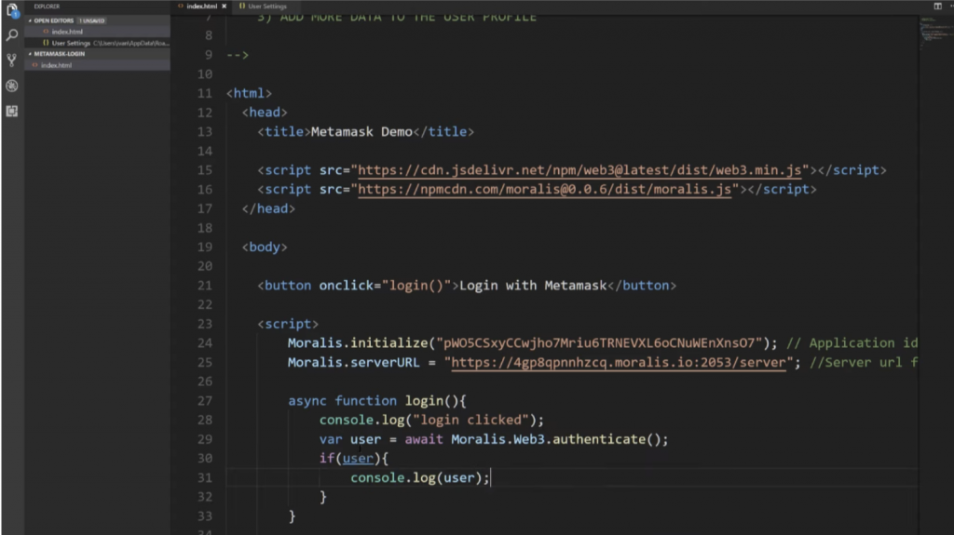The image size is (954, 535).
Task: Click the underlined user variable in if
Action: tap(358, 459)
